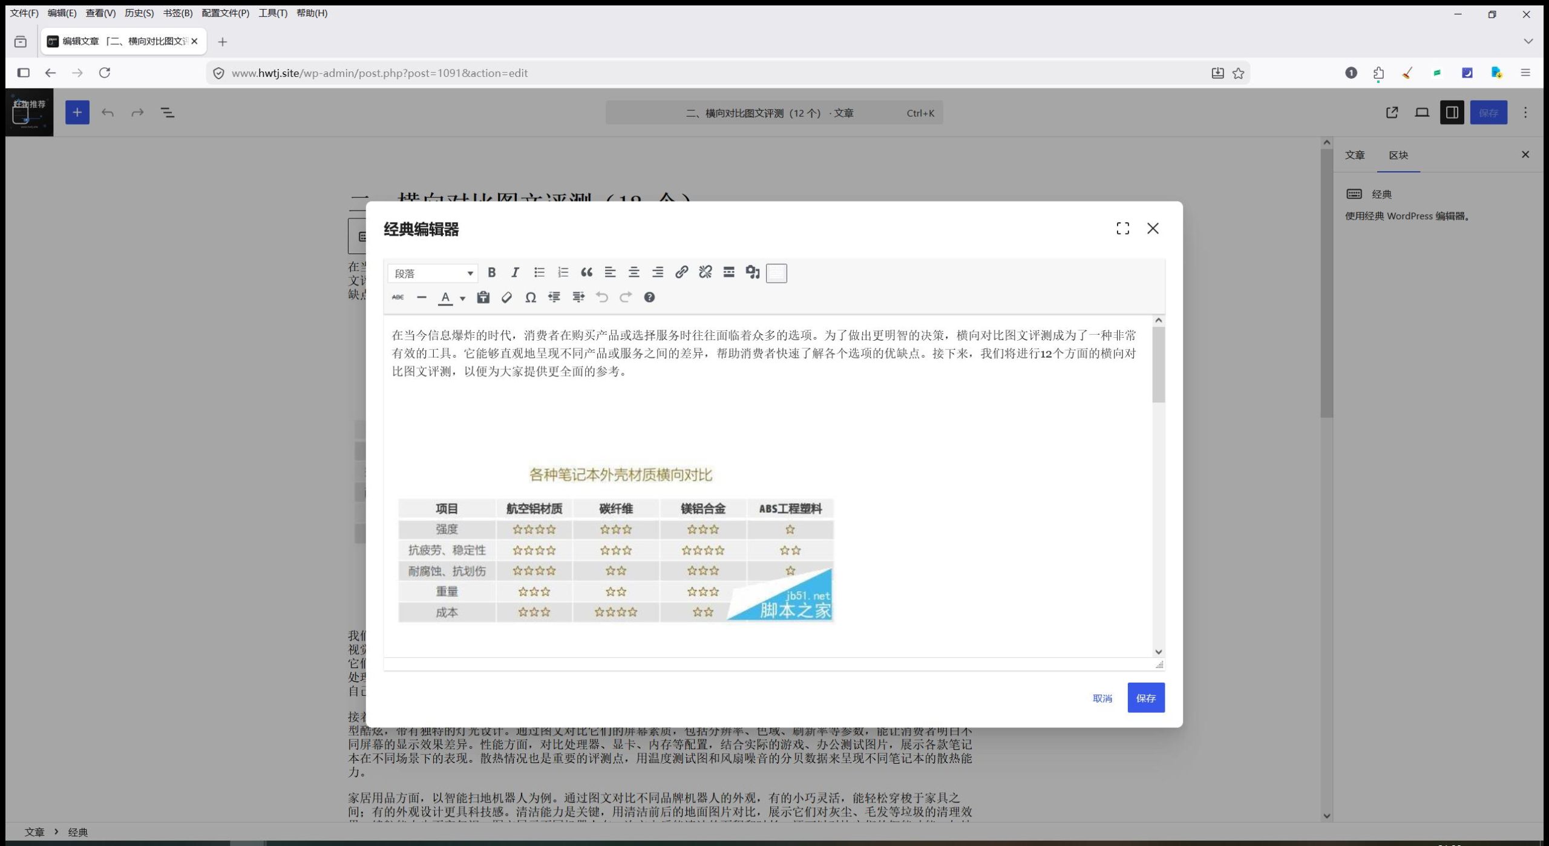Open 工具(T) menu
The image size is (1549, 846).
coord(273,13)
